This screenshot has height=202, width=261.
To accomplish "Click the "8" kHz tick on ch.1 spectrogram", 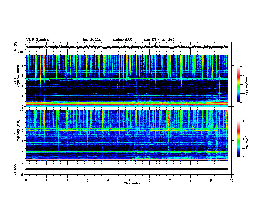I will pos(23,65).
